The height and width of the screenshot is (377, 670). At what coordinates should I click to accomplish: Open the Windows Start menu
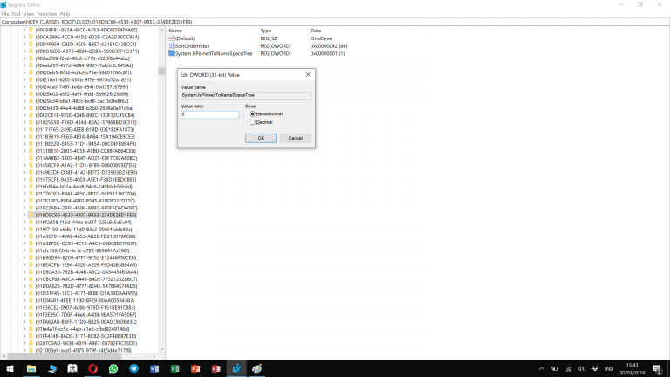[8, 368]
